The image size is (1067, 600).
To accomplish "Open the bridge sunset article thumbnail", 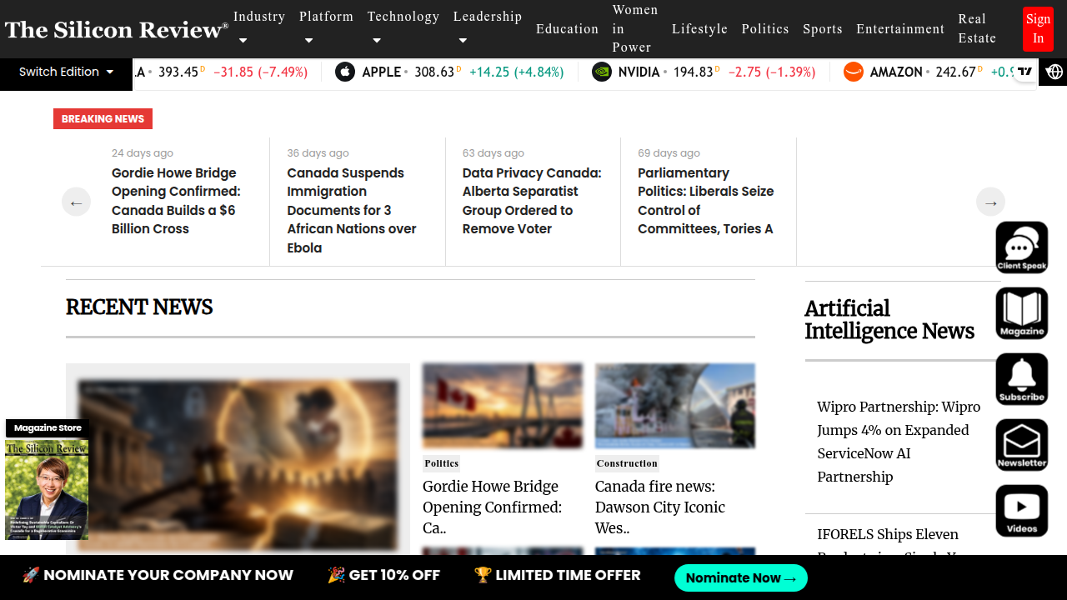I will click(503, 406).
